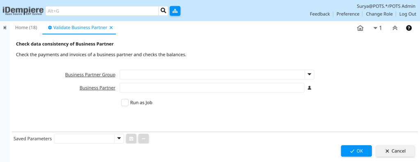This screenshot has height=162, width=420.
Task: Toggle the Run as Job checkbox
Action: click(125, 103)
